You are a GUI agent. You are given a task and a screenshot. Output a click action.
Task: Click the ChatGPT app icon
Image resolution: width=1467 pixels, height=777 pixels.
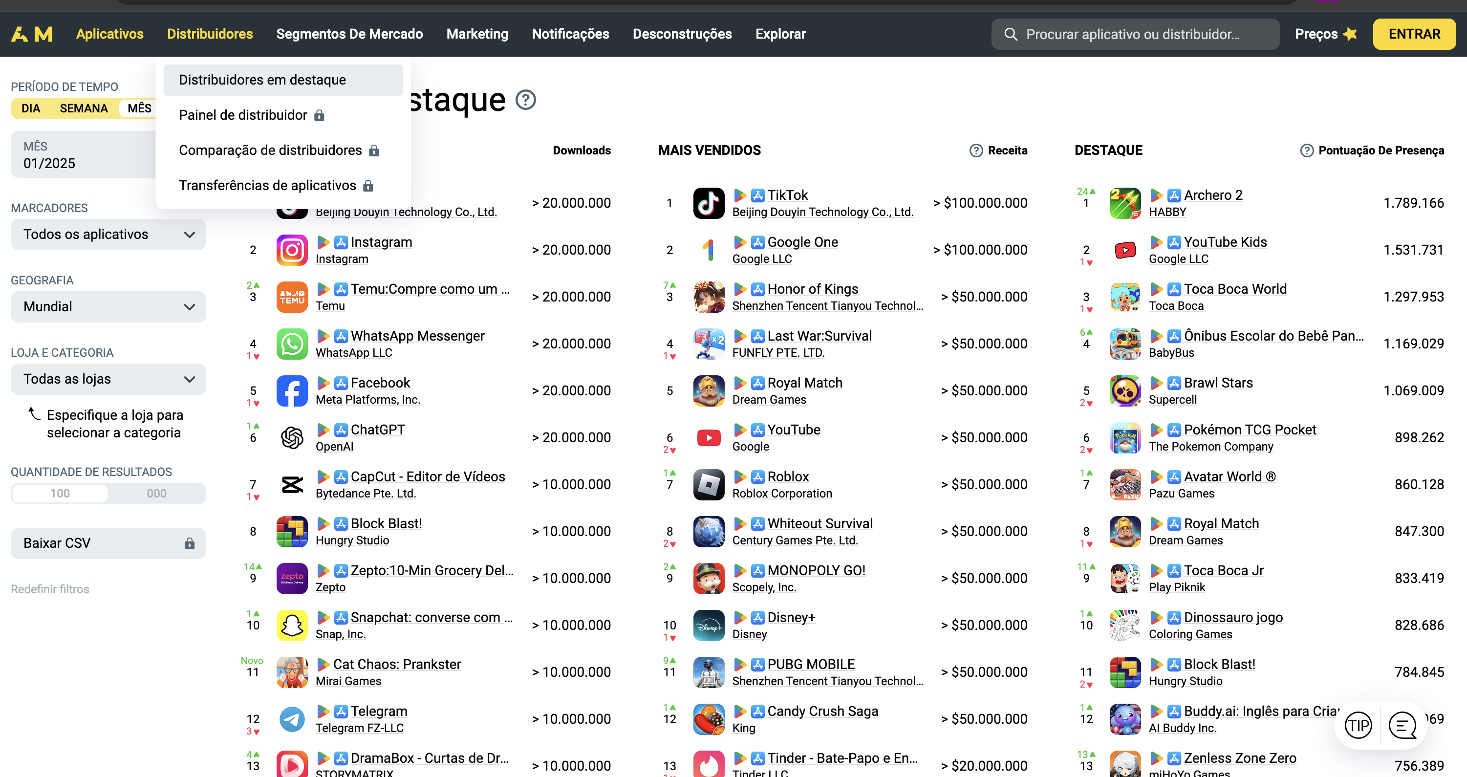292,437
